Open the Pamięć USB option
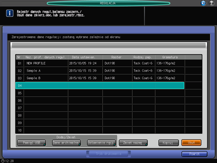The width and height of the screenshot is (217, 163). pyautogui.click(x=31, y=143)
